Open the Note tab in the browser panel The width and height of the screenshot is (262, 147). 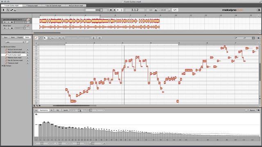tap(13, 37)
